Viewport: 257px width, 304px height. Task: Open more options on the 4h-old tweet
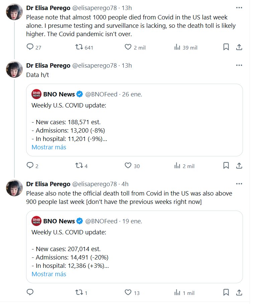point(239,184)
